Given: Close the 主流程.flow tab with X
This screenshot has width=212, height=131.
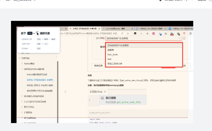Looking at the screenshot, I should click(105, 92).
